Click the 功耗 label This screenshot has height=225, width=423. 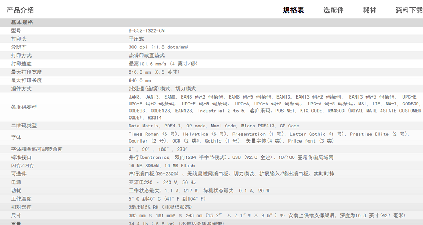[16, 191]
